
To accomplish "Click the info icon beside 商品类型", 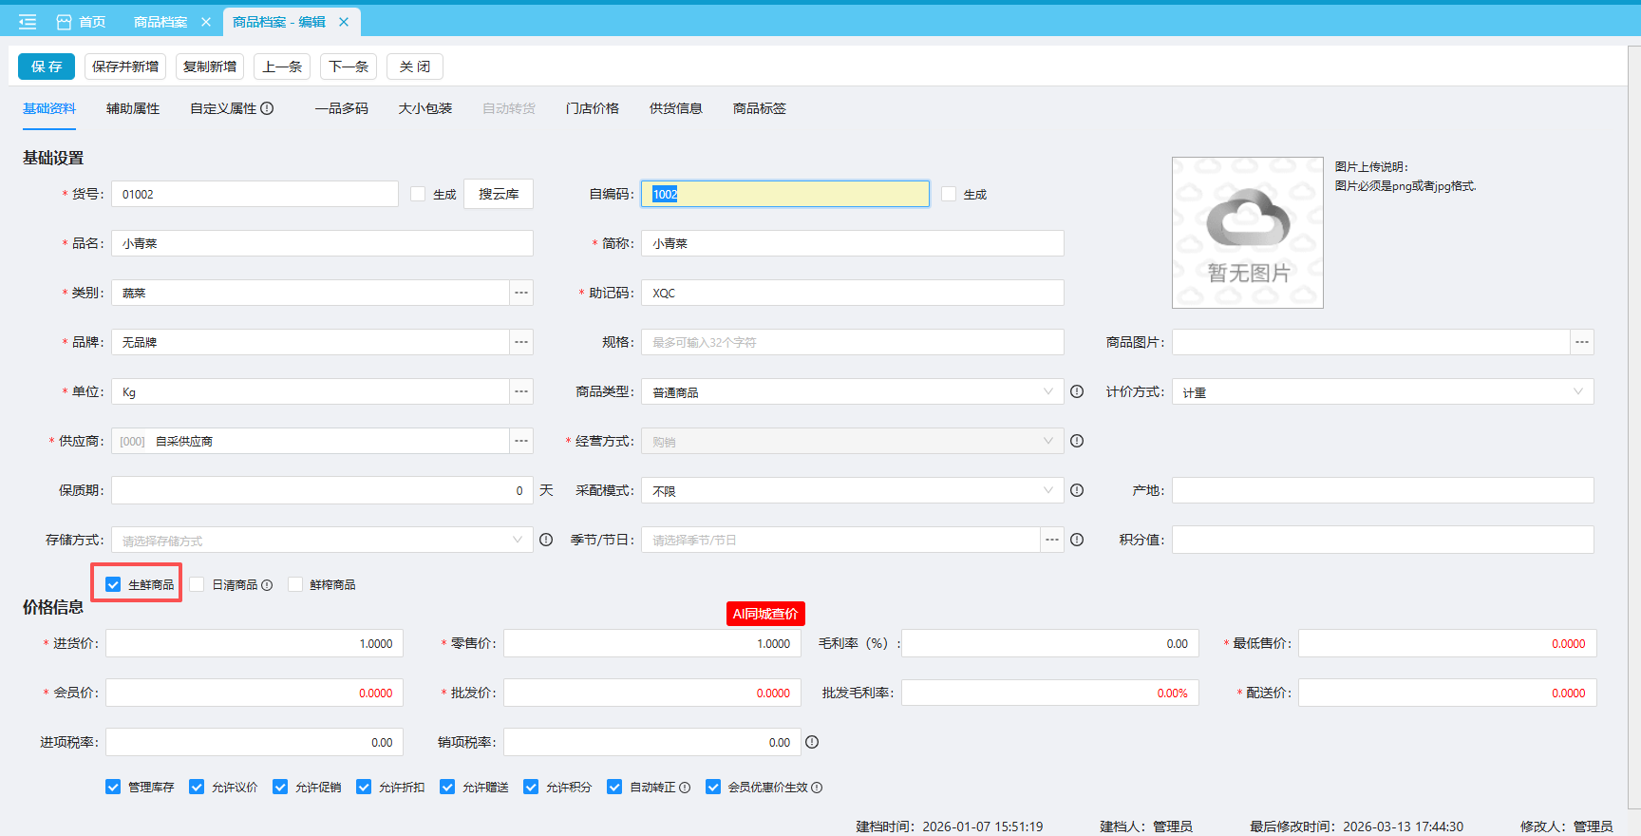I will tap(1077, 391).
